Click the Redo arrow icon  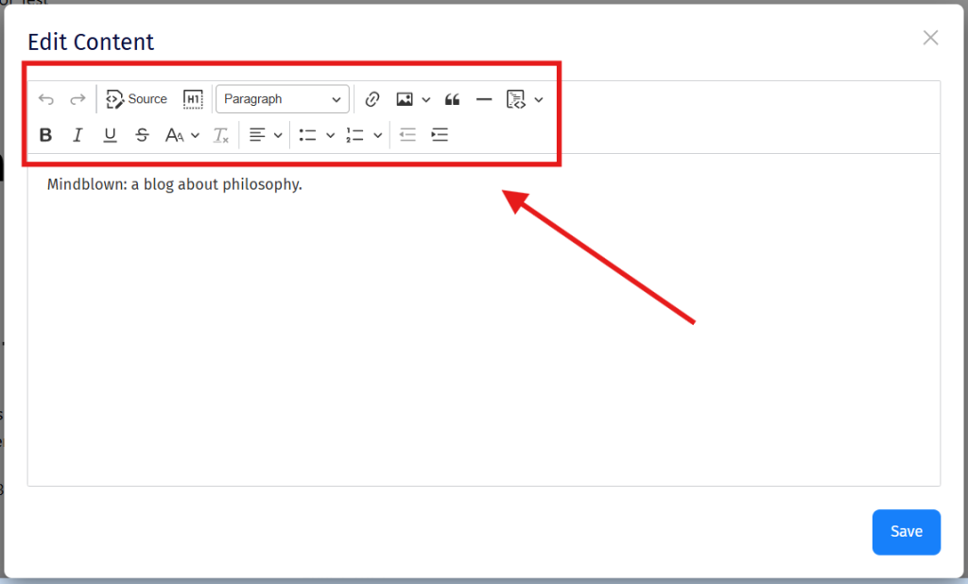[x=78, y=99]
